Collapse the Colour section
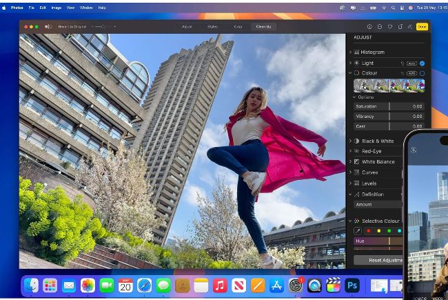448x300 pixels. click(x=350, y=73)
